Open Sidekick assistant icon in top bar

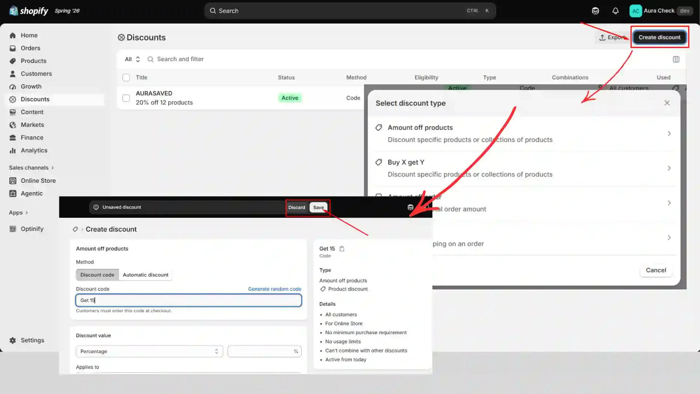pos(595,11)
